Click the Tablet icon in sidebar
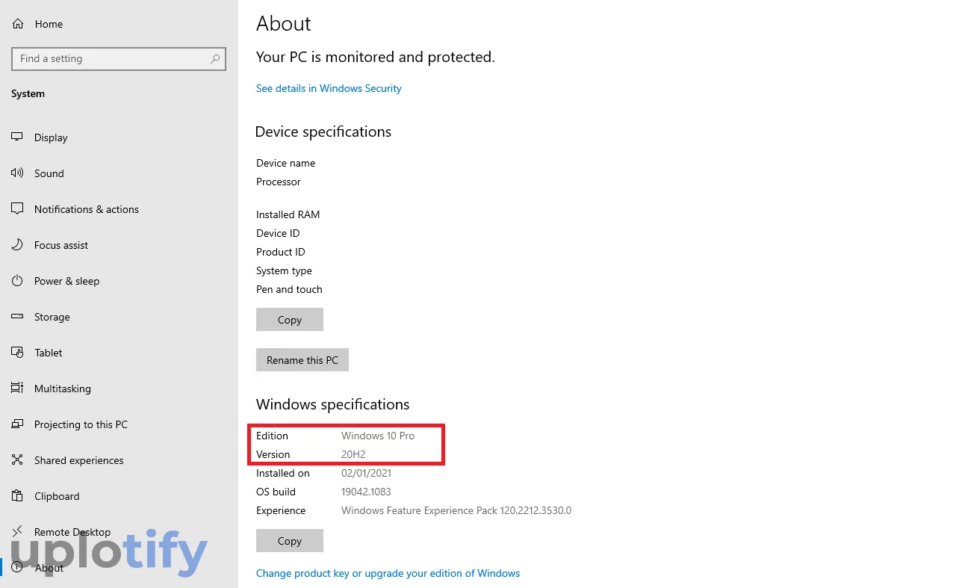This screenshot has height=588, width=956. pos(17,353)
